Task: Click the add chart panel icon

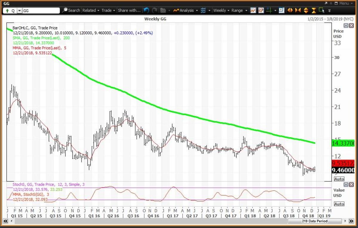Action: click(x=281, y=10)
